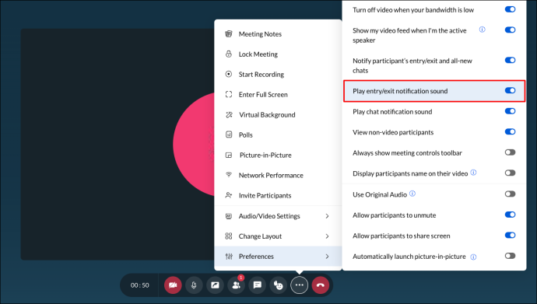Open the reactions emoji icon
537x304 pixels.
click(279, 285)
